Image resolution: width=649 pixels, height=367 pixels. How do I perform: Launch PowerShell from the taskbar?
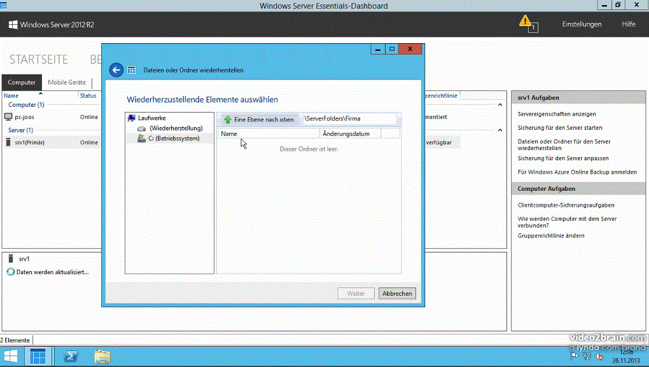71,356
